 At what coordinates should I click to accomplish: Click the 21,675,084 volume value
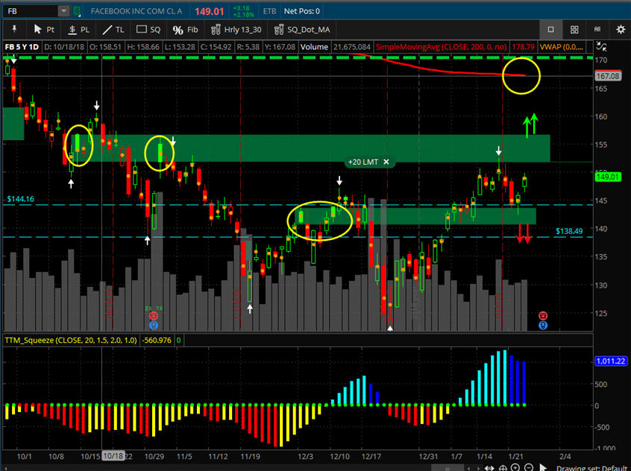pos(352,47)
